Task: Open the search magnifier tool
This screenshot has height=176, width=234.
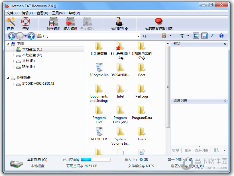Action: click(x=213, y=36)
